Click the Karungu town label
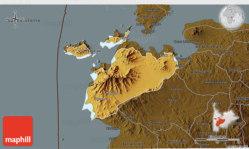 (x=112, y=128)
